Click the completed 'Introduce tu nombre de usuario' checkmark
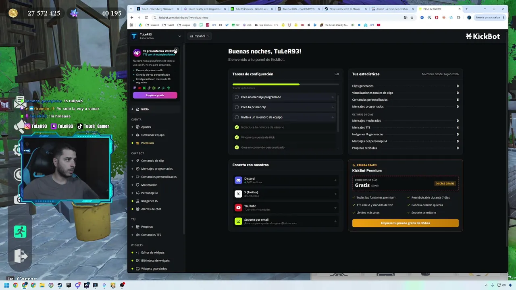The width and height of the screenshot is (516, 290). pyautogui.click(x=237, y=127)
